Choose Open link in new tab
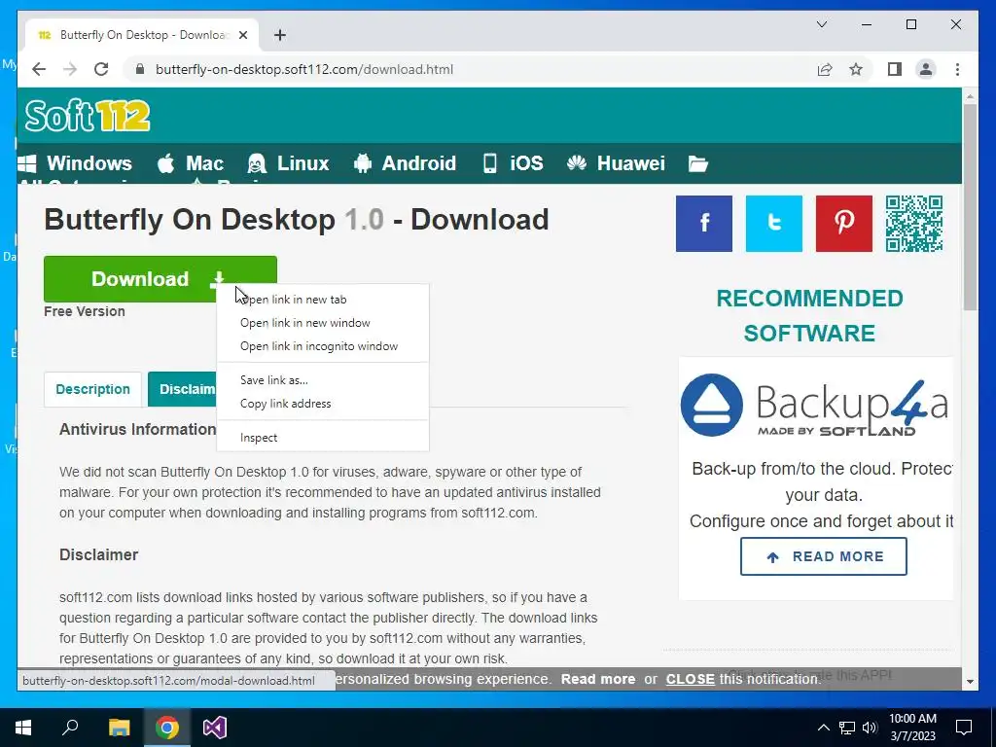The width and height of the screenshot is (996, 747). point(323,300)
